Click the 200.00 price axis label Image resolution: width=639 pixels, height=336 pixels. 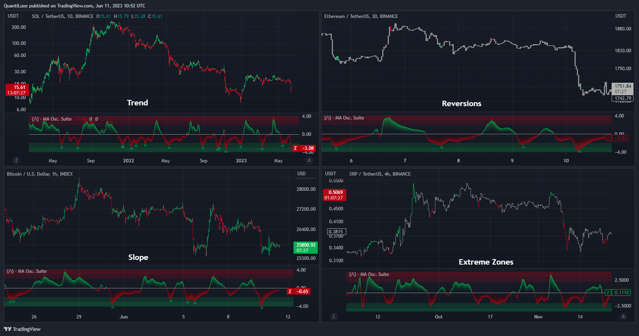[19, 27]
